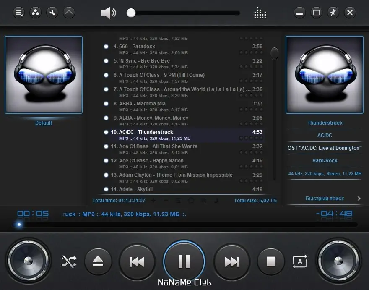Click the Total time: 01:13:31:07 label

coord(119,201)
